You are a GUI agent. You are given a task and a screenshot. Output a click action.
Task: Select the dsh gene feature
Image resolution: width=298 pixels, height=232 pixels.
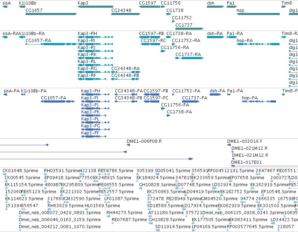click(x=215, y=7)
